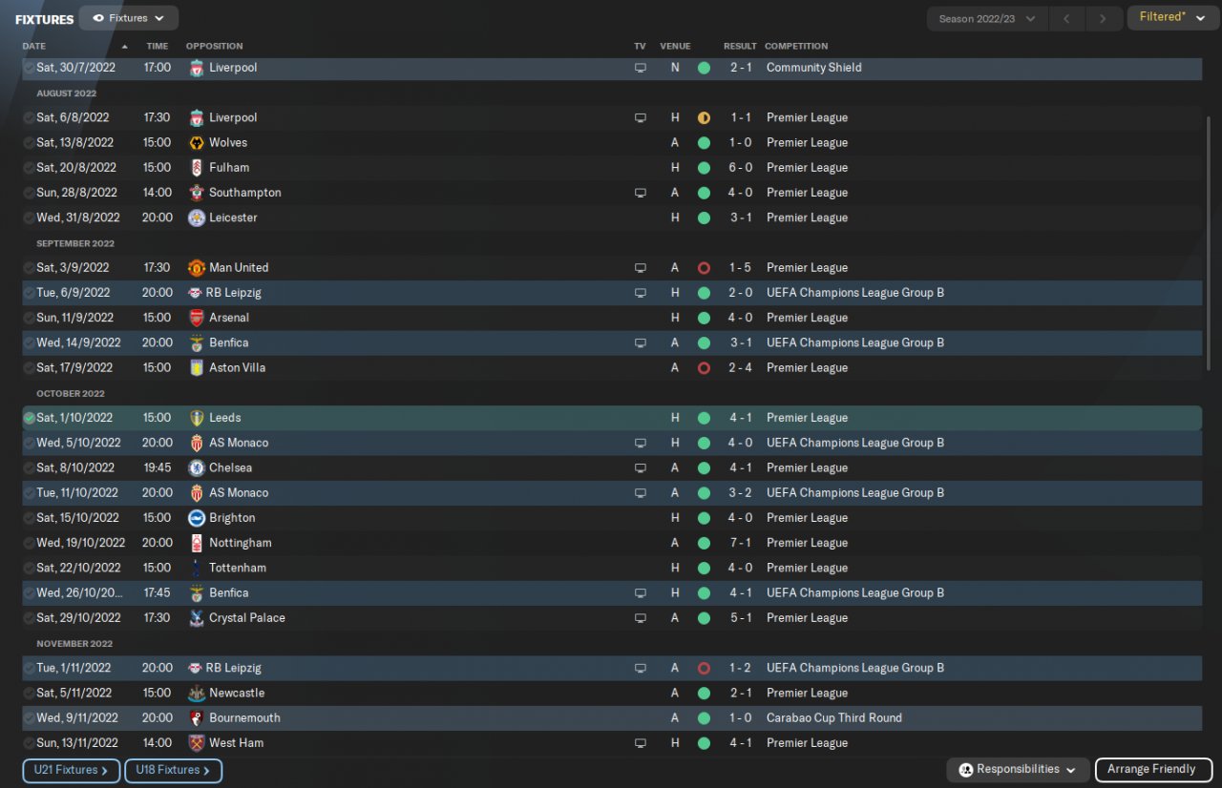Click the Man United club badge
Screen dimensions: 1222x788
[196, 268]
